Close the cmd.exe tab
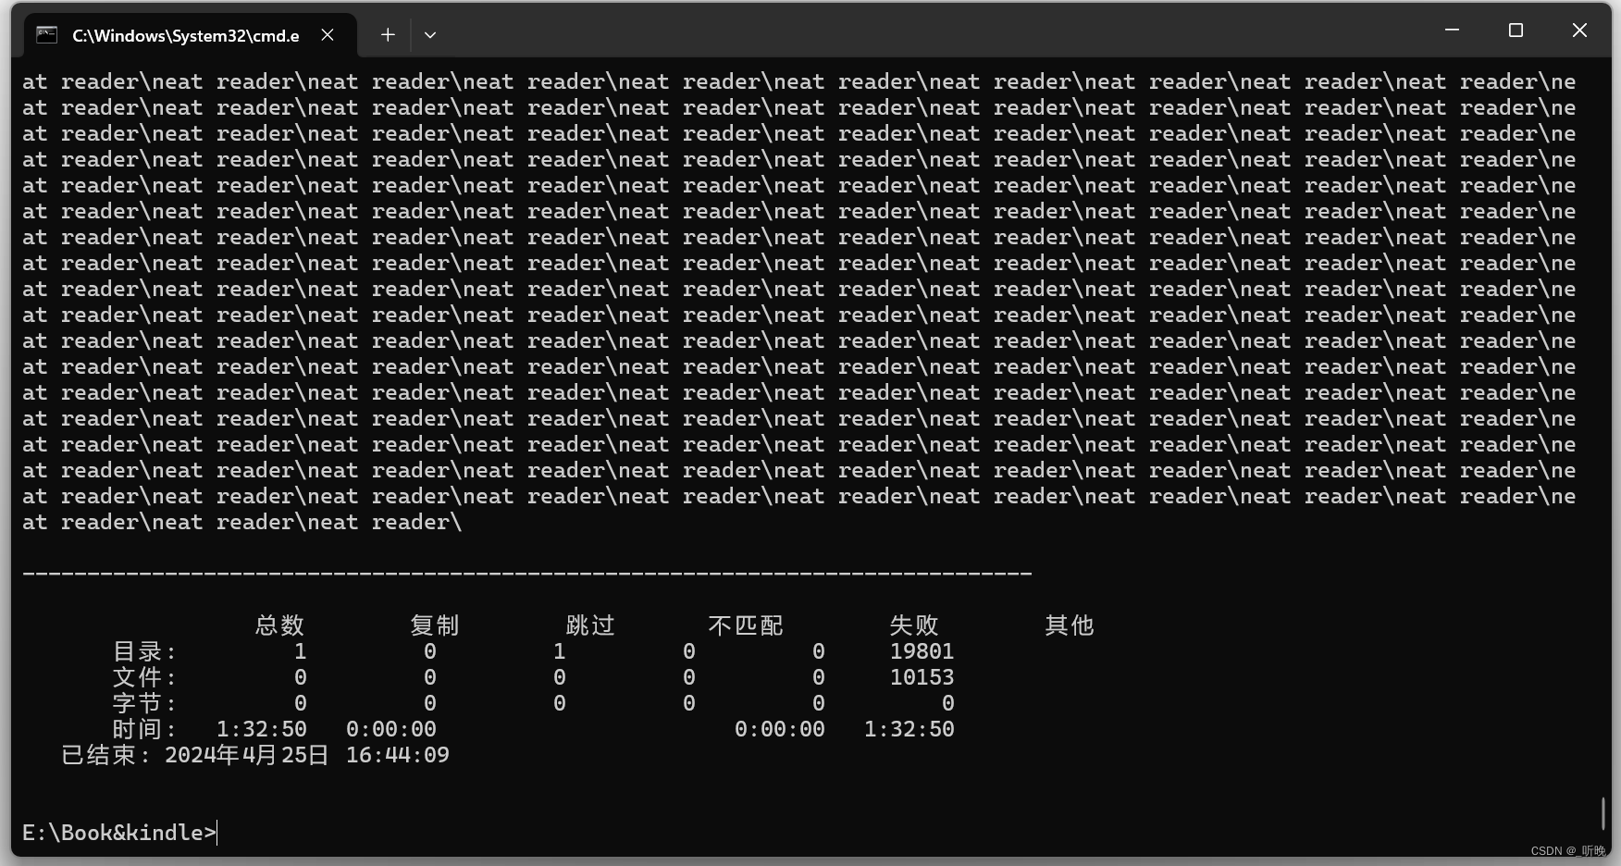 [328, 35]
